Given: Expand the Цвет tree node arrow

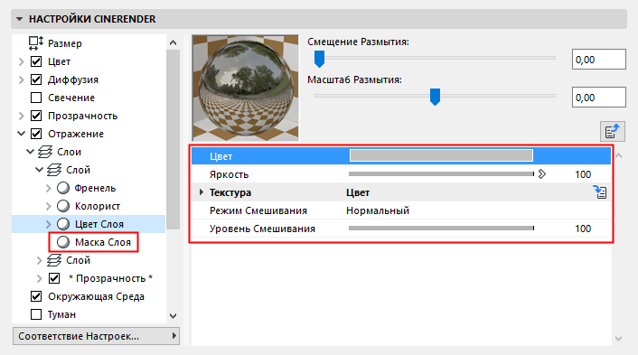Looking at the screenshot, I should tap(22, 61).
